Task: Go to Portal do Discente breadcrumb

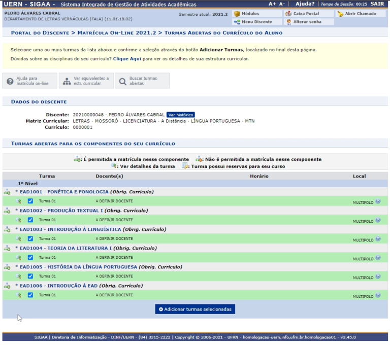Action: (x=40, y=33)
